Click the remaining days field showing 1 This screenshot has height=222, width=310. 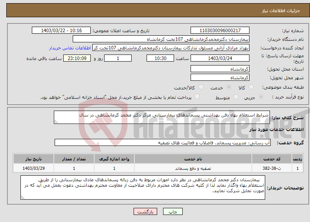118,58
